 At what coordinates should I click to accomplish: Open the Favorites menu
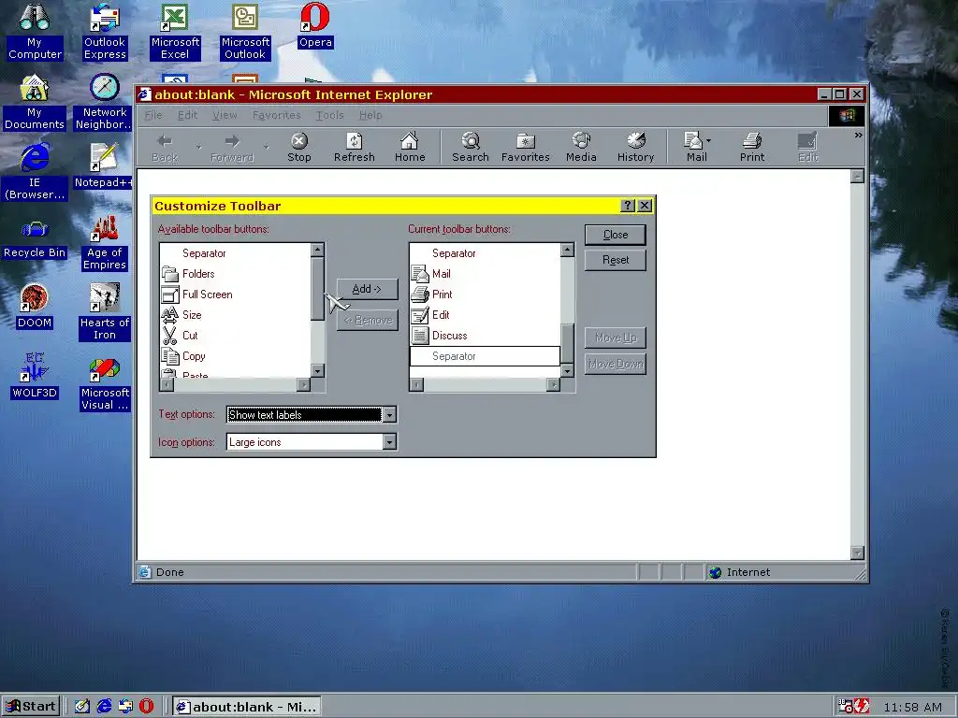(276, 115)
